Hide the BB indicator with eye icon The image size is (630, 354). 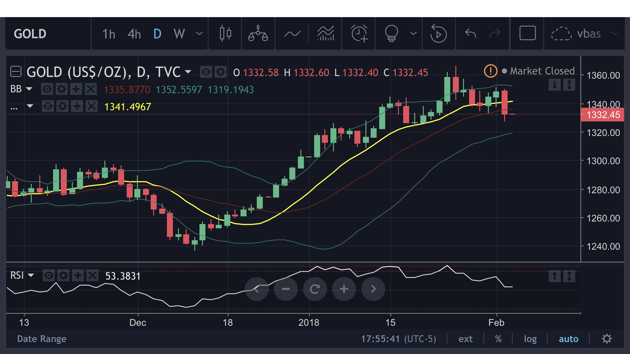47,89
